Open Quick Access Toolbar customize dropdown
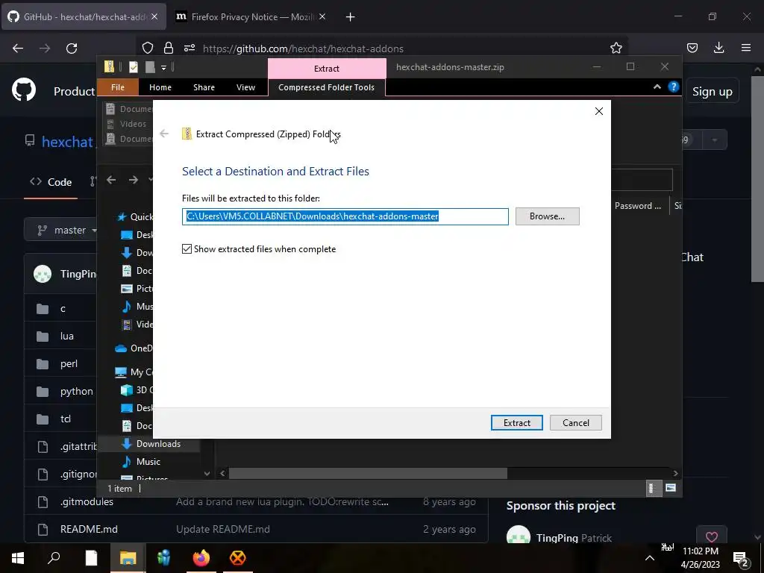The image size is (764, 573). tap(163, 67)
